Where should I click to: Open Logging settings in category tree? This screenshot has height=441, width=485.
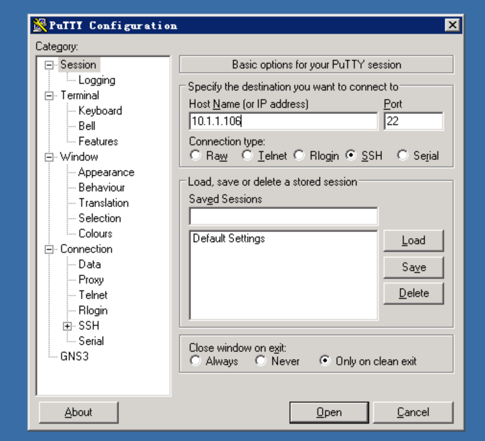point(97,80)
